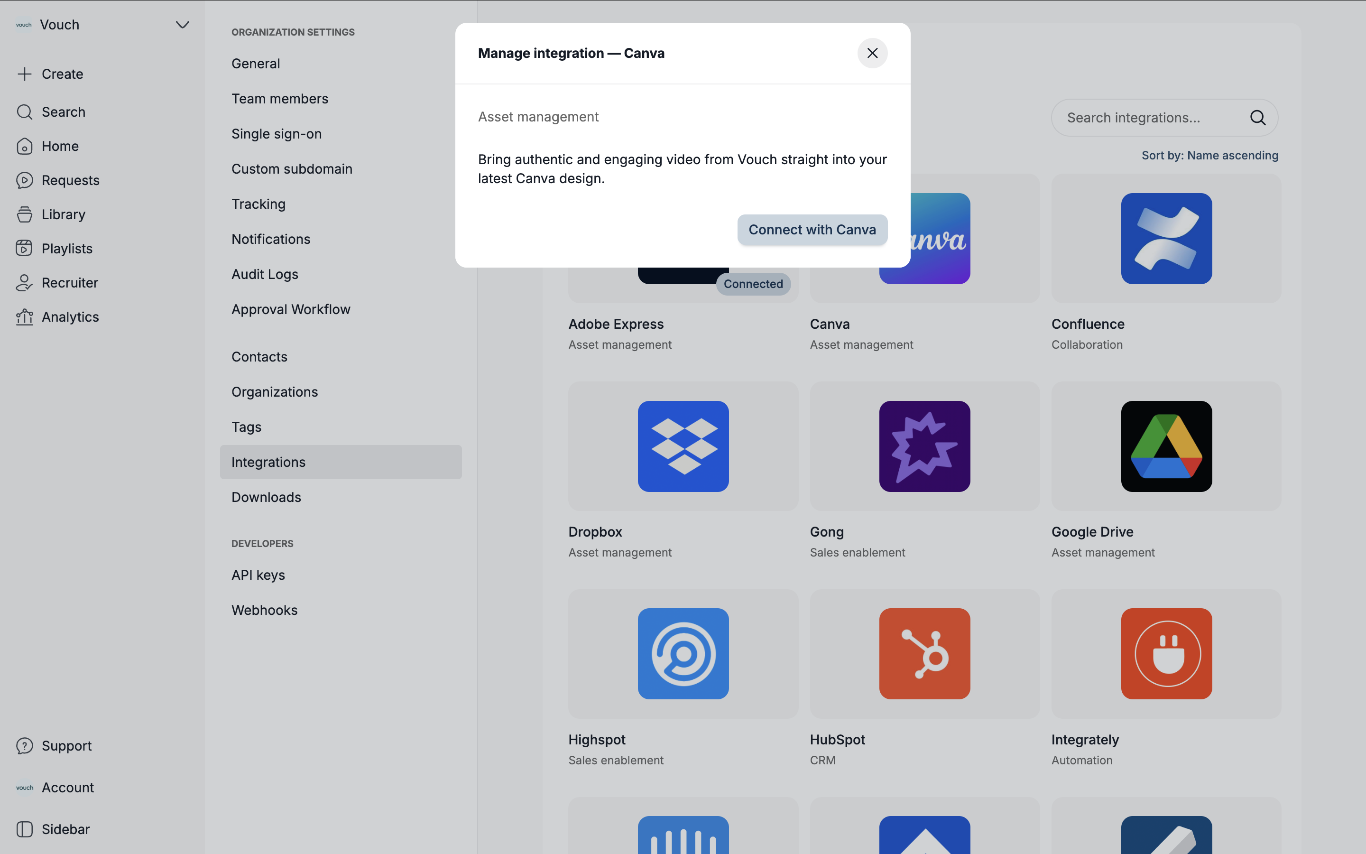Open Downloads settings
Screen dimensions: 1366x854
pyautogui.click(x=266, y=497)
